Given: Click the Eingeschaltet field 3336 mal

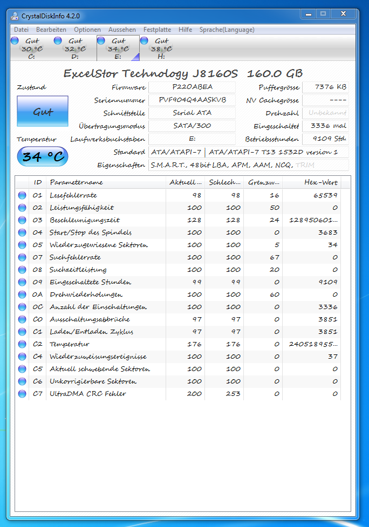Looking at the screenshot, I should pyautogui.click(x=325, y=126).
